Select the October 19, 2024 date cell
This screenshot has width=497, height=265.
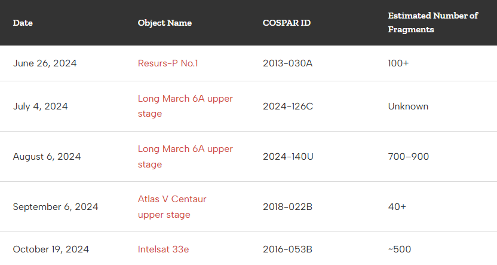coord(51,249)
